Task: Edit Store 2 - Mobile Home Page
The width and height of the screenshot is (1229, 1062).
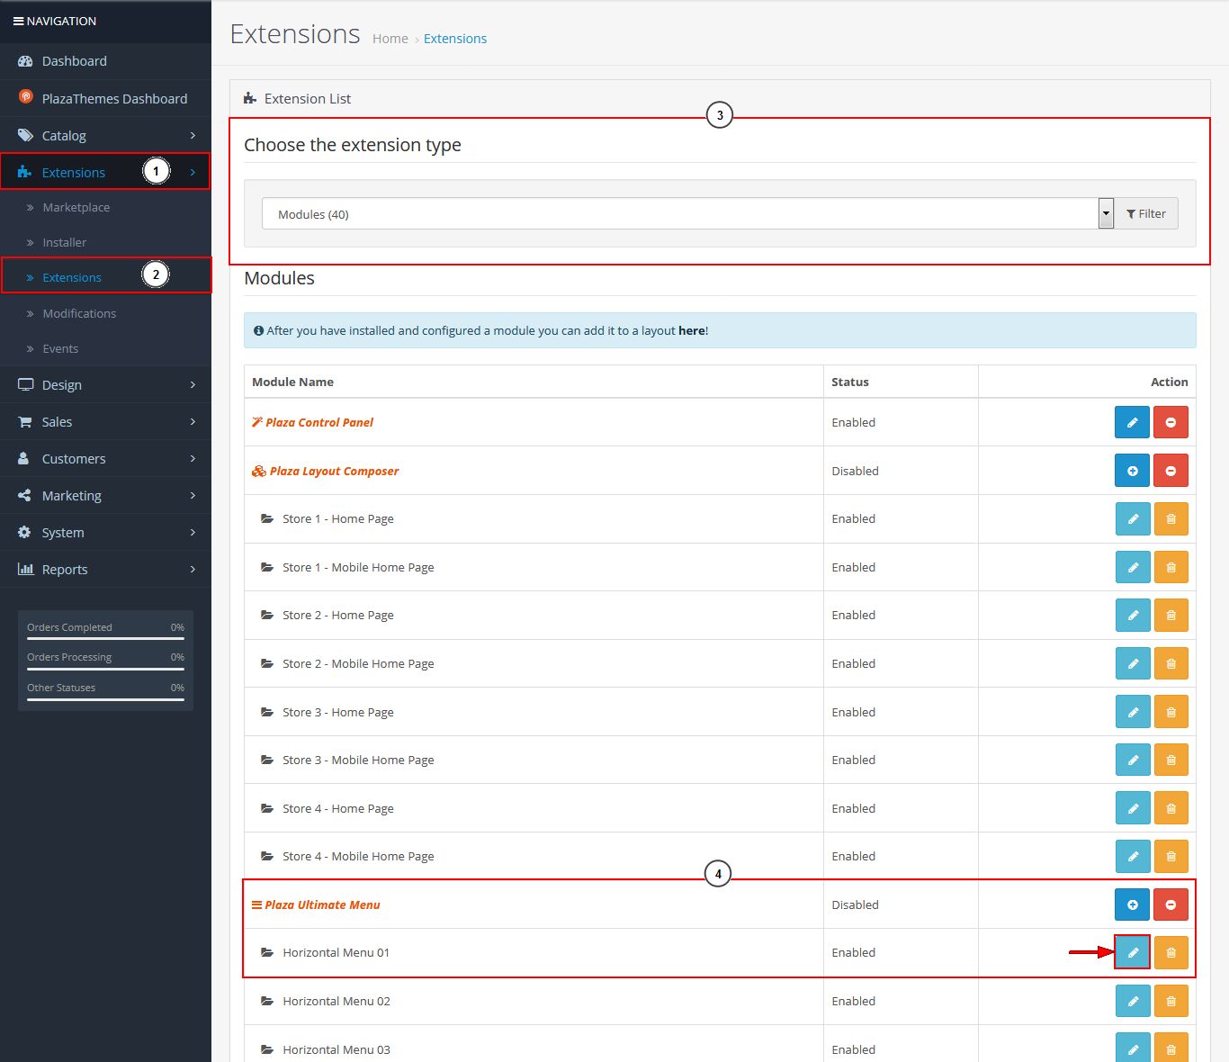Action: pos(1133,663)
